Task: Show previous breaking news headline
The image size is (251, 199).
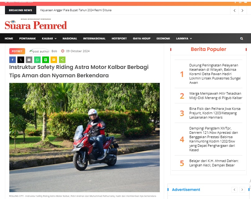Action: coord(235,11)
